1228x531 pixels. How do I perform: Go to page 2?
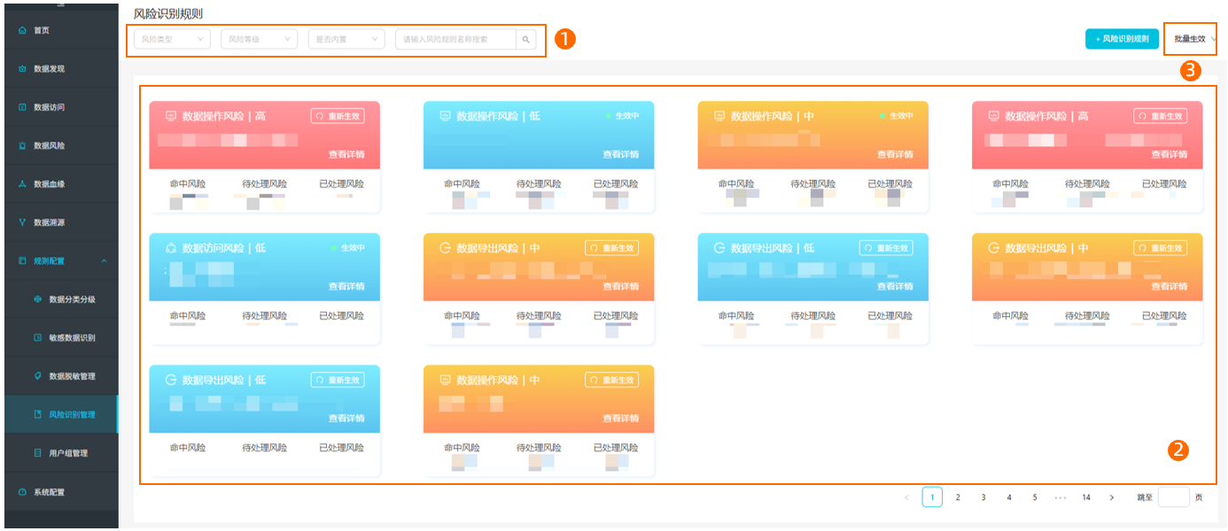pos(958,497)
